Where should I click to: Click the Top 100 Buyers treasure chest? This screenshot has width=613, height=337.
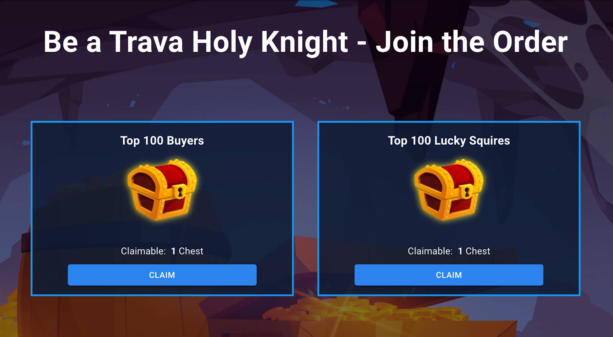pos(162,190)
